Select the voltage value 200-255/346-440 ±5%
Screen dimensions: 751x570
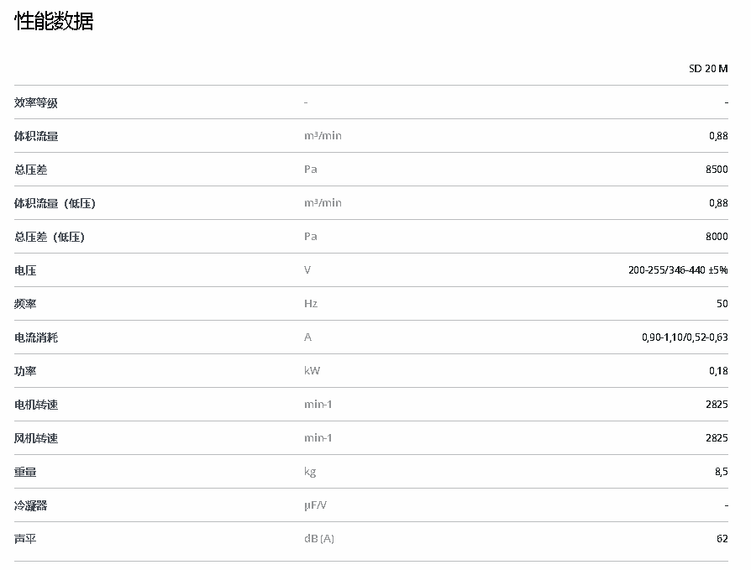pos(678,270)
